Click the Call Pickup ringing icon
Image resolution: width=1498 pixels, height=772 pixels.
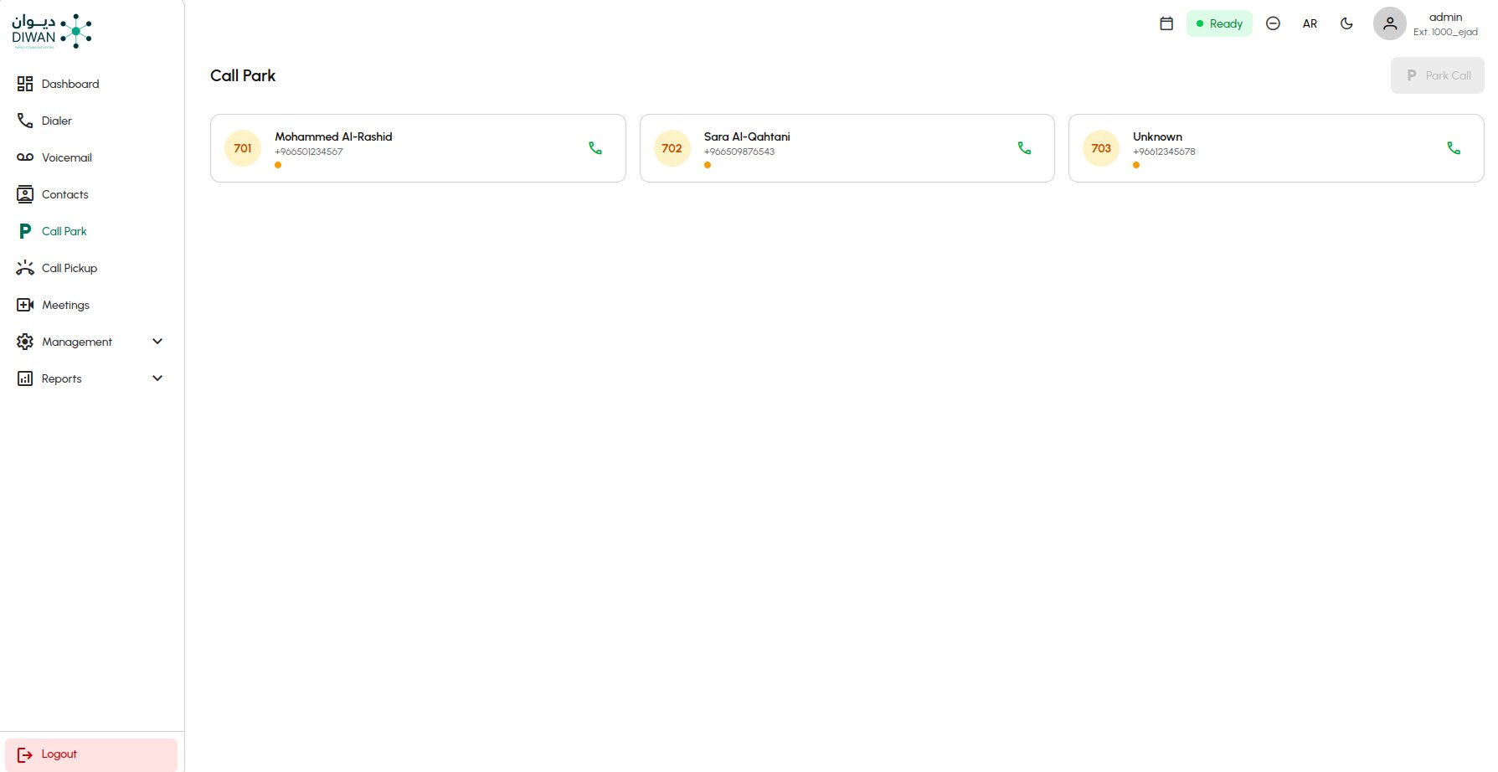point(25,268)
